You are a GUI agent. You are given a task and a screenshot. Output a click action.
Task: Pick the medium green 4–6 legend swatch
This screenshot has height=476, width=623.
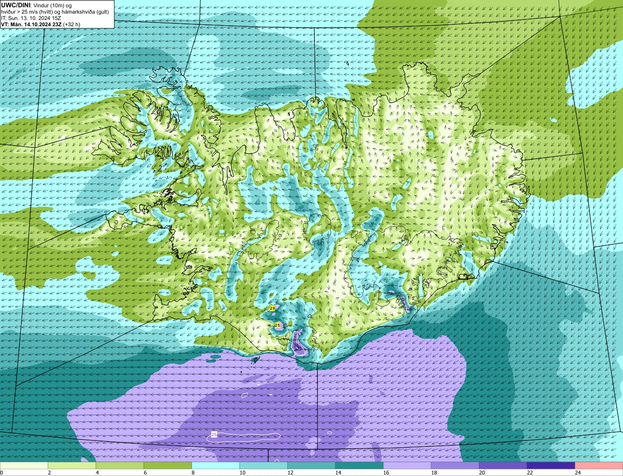[x=120, y=466]
